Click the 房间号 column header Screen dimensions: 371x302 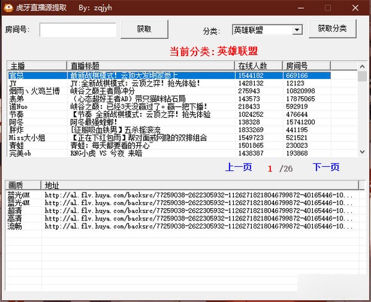click(x=318, y=65)
